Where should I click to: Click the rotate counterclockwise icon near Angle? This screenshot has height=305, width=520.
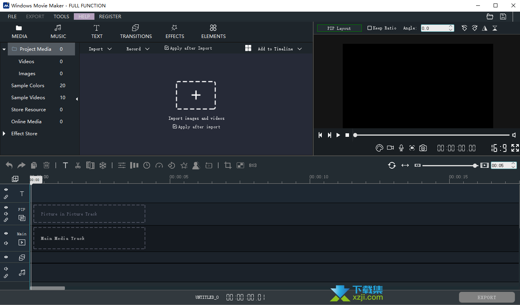tap(464, 28)
